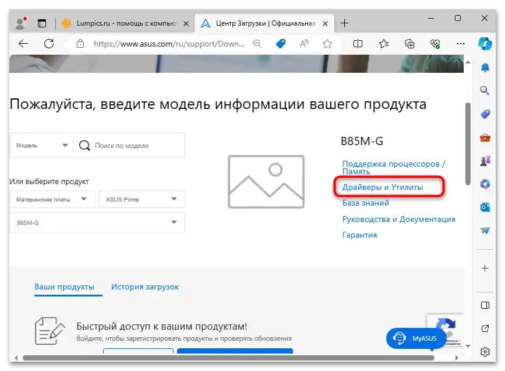Open notifications bell in the sidebar
505x371 pixels.
(485, 68)
